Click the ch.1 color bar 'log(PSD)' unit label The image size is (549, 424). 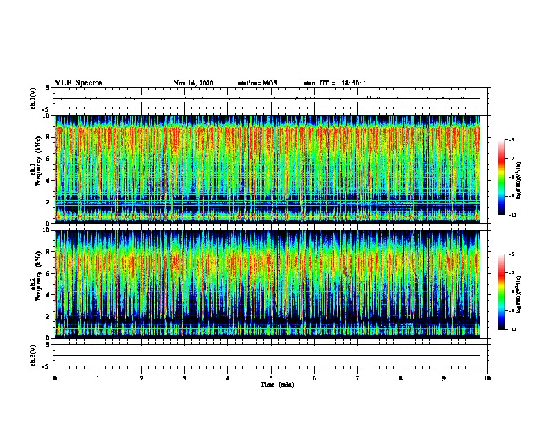click(519, 180)
